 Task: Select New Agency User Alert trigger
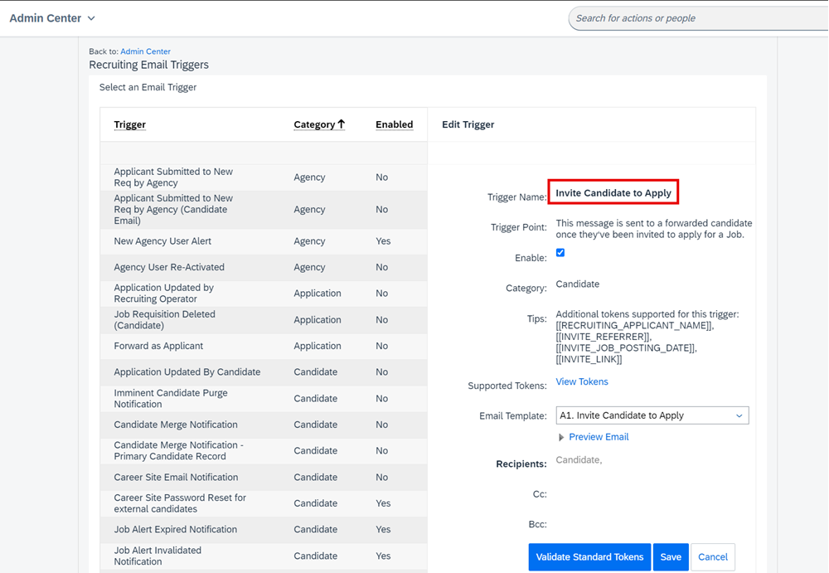click(x=162, y=241)
